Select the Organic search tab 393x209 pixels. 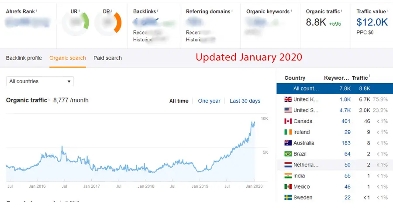[x=68, y=58]
